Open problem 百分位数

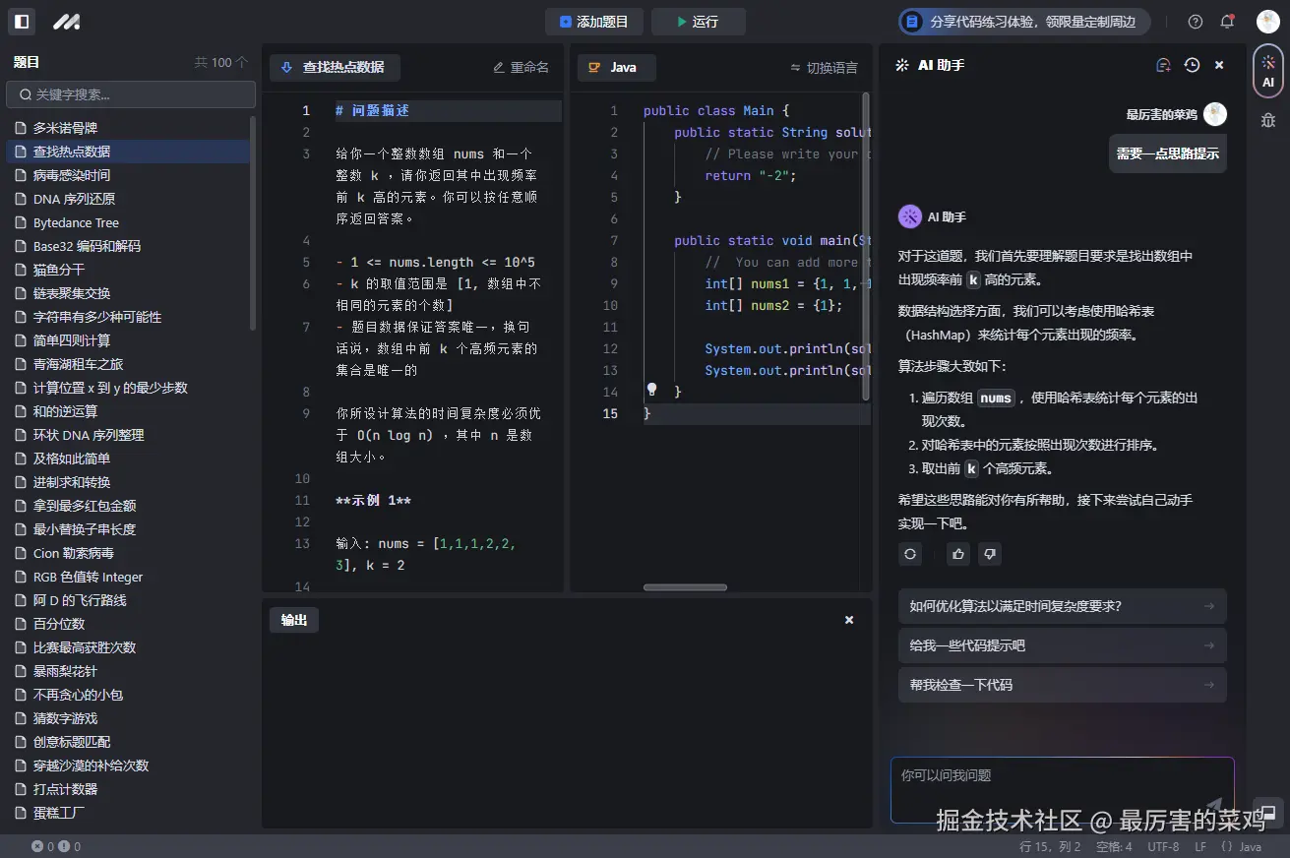[127, 624]
